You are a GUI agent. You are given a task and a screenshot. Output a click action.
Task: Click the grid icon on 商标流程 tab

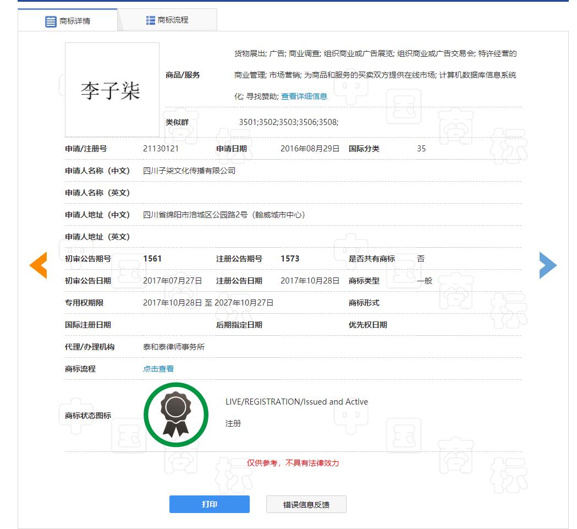150,20
